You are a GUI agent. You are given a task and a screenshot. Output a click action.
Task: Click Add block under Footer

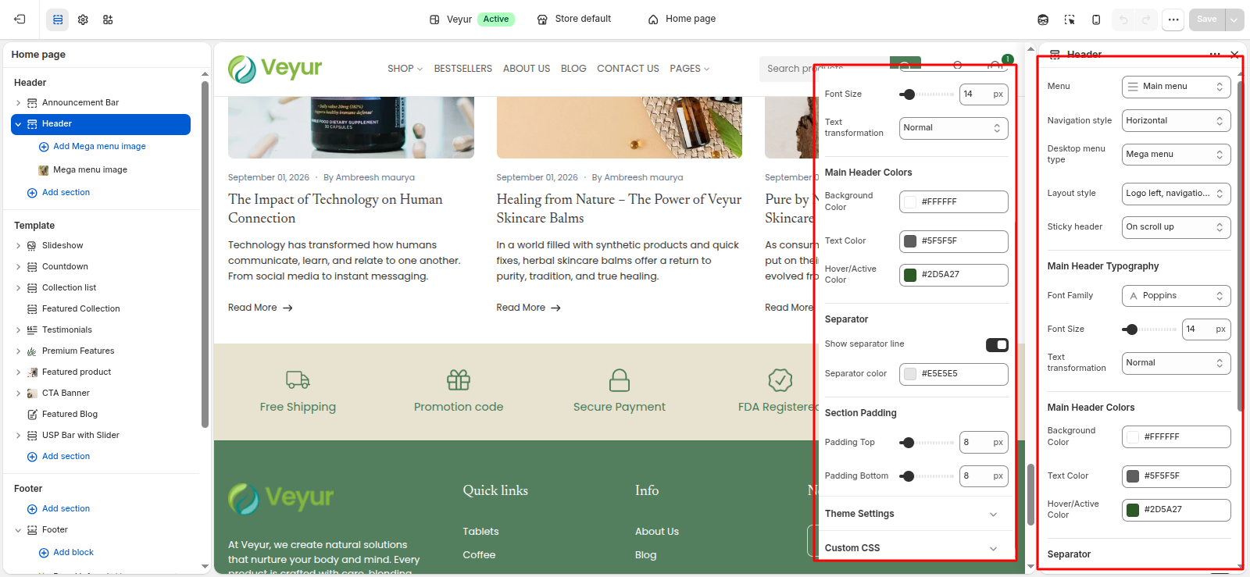point(73,553)
